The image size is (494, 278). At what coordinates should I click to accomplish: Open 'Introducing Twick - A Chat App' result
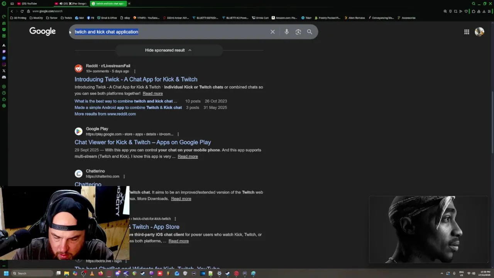click(136, 79)
